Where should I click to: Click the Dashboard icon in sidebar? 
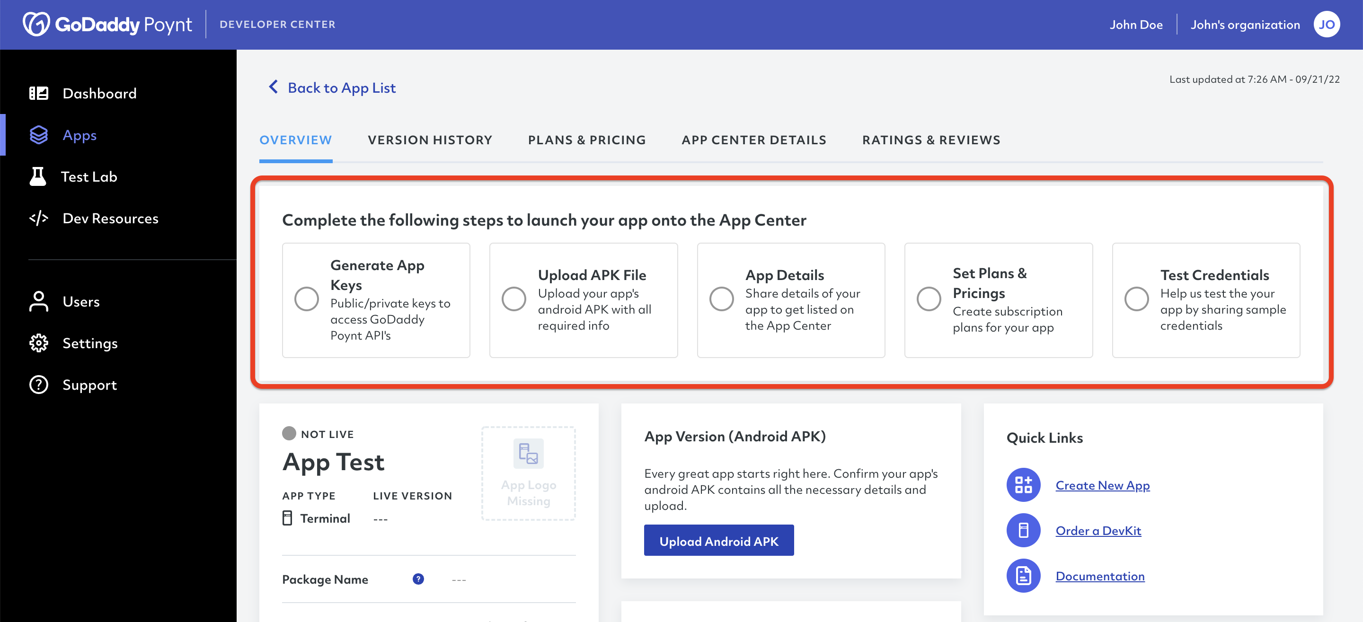coord(36,93)
